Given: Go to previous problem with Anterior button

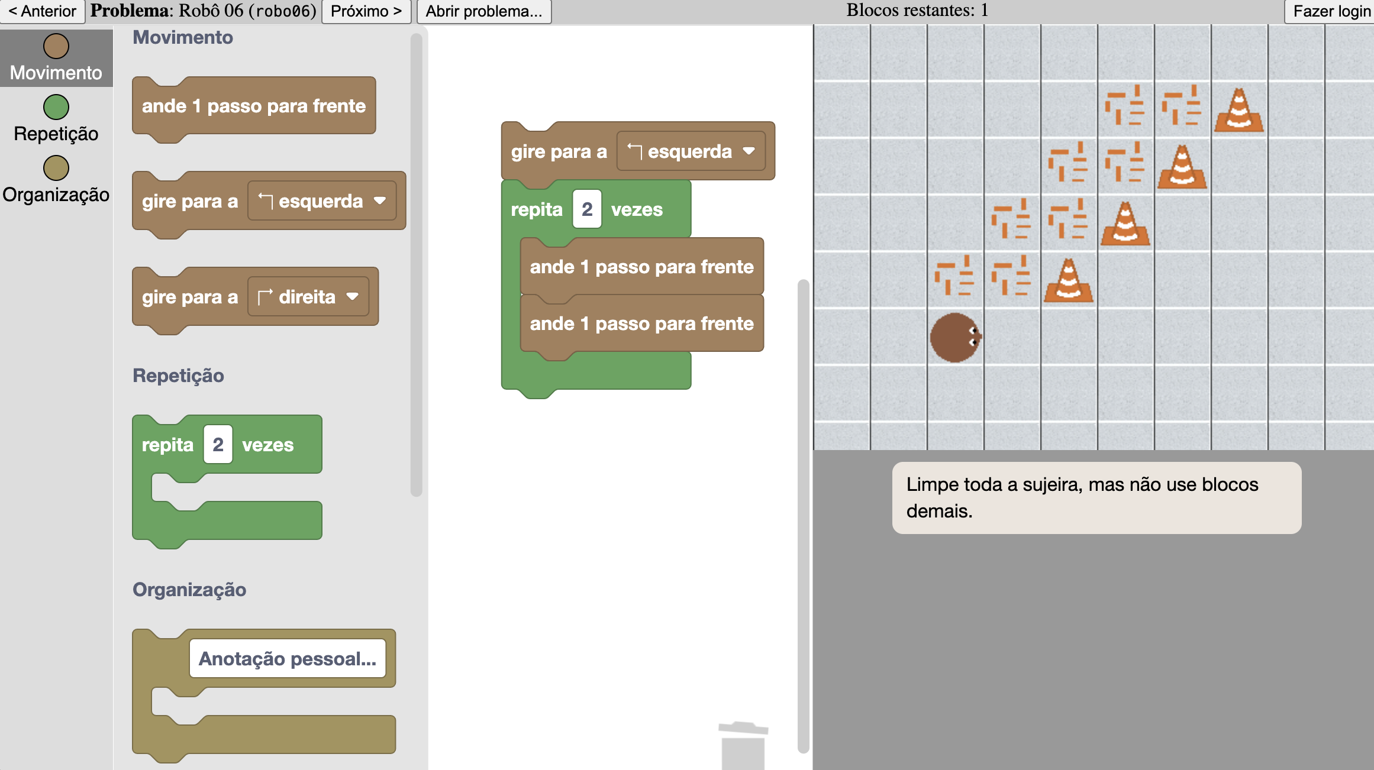Looking at the screenshot, I should [43, 11].
